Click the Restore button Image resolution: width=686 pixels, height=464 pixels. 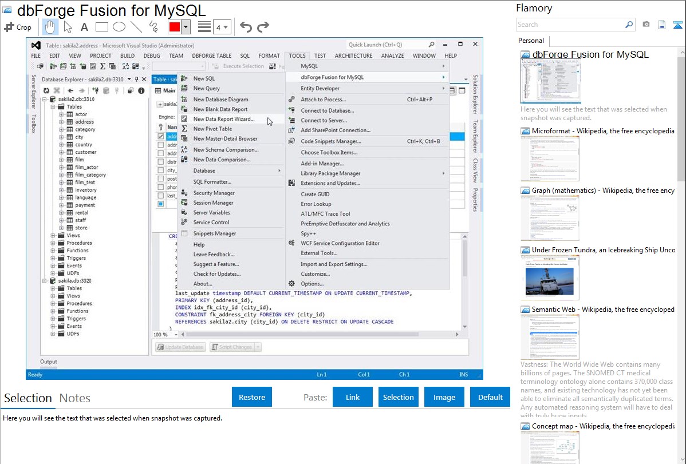[x=252, y=397]
